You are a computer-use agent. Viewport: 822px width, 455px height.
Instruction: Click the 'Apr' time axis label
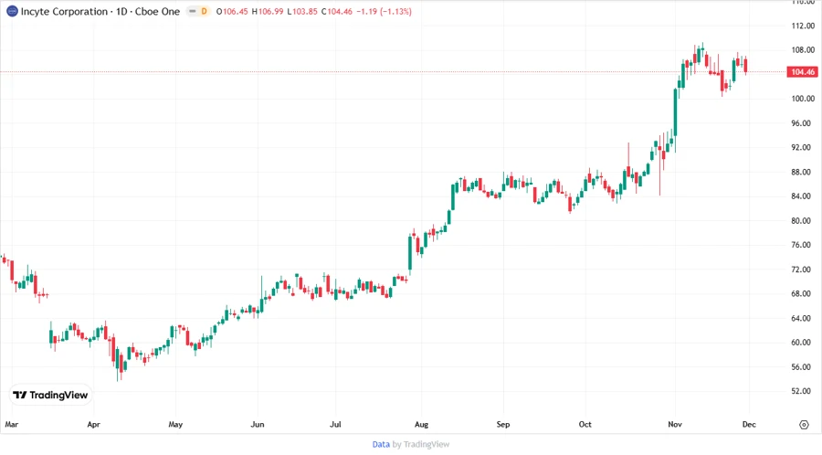[x=93, y=424]
